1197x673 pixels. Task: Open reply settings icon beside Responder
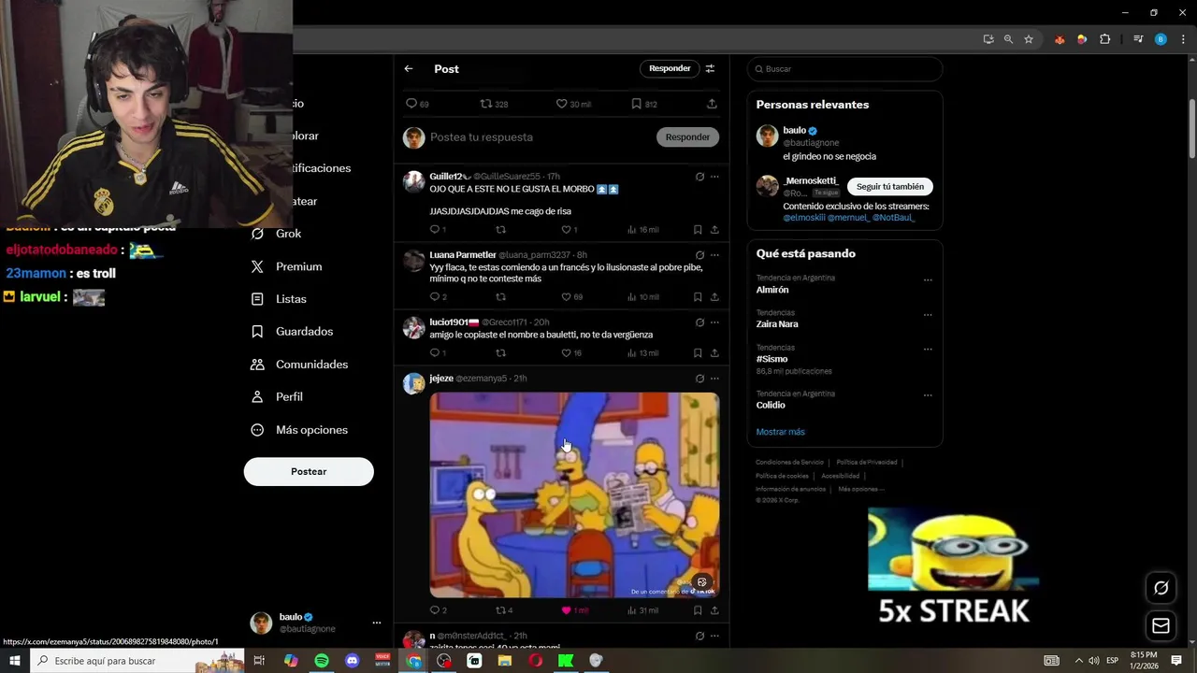tap(710, 68)
